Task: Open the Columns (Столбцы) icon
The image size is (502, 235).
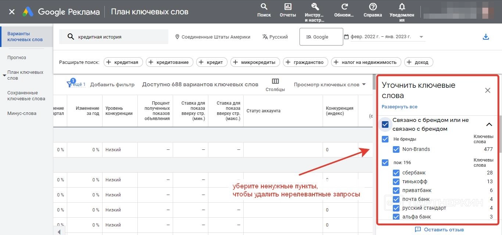Action: 275,82
